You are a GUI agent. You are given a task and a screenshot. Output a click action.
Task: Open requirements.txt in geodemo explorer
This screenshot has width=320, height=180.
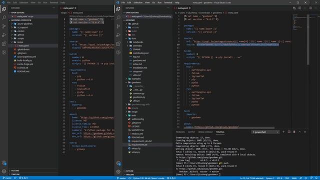[139, 144]
